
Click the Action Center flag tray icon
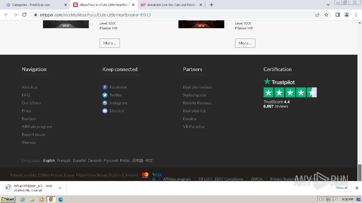[x=335, y=199]
